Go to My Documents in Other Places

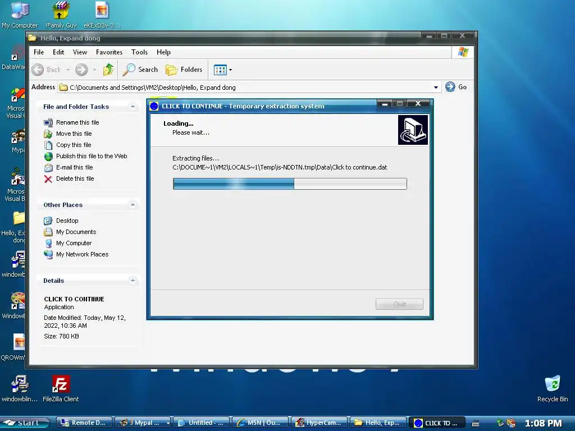click(70, 232)
